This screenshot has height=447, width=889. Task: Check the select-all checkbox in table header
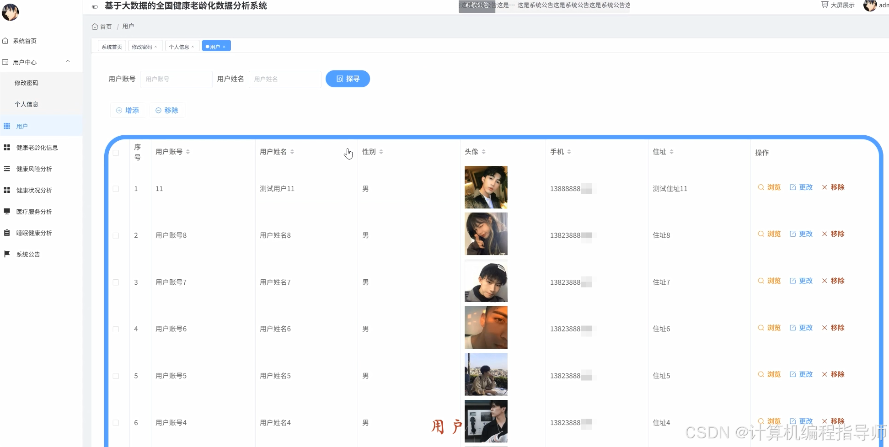coord(116,153)
